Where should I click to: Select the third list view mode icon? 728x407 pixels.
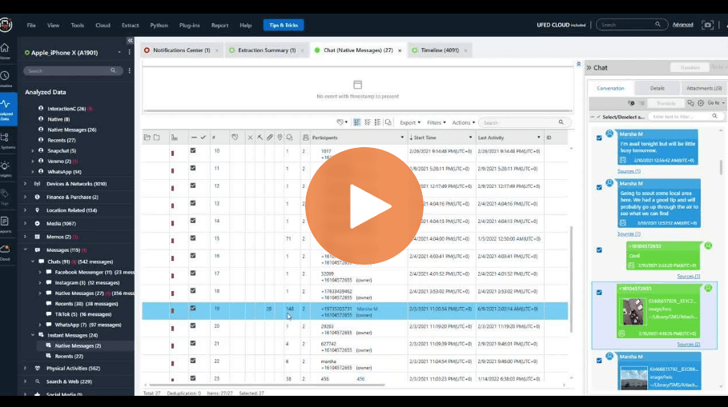[x=377, y=122]
